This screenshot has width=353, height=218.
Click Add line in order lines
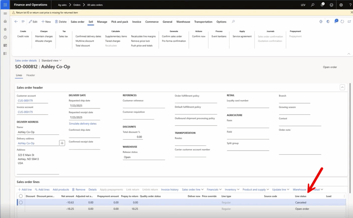coord(25,190)
